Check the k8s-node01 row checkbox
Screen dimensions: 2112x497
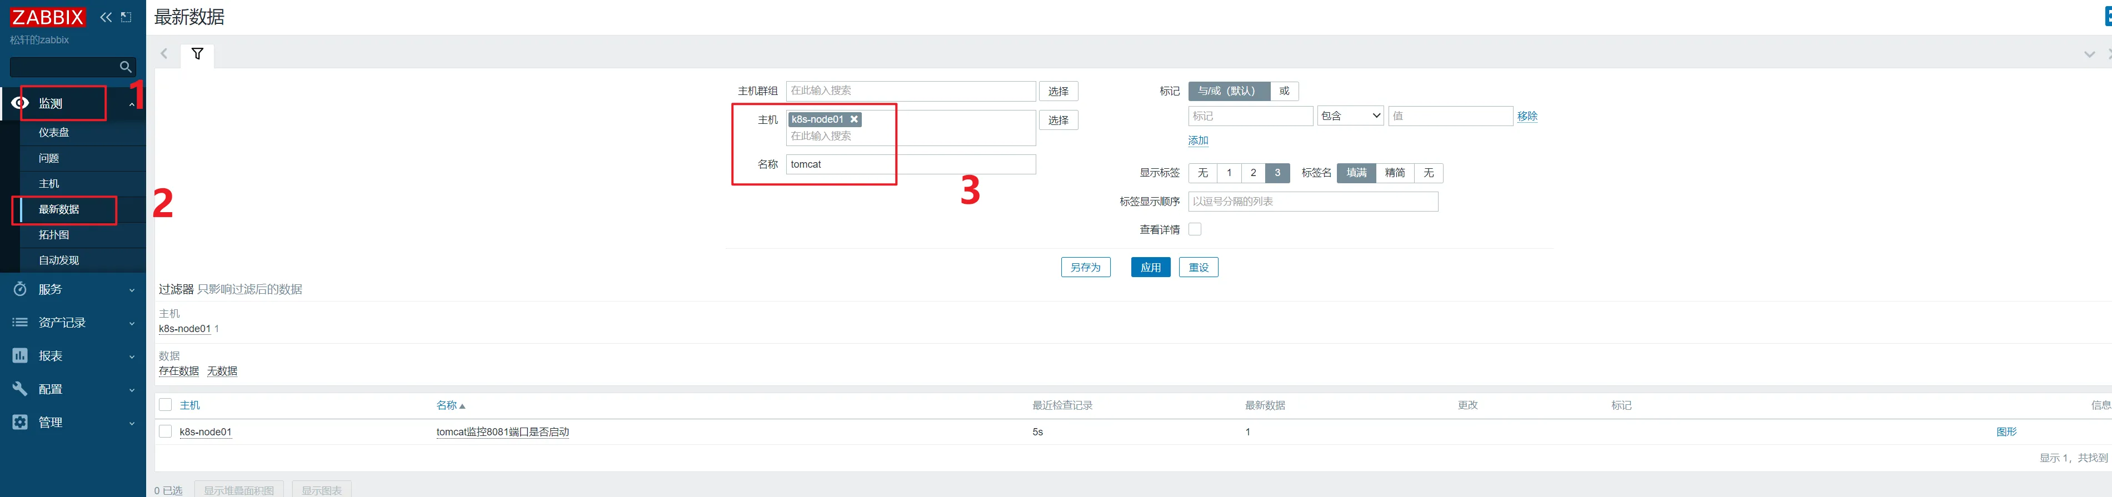166,431
